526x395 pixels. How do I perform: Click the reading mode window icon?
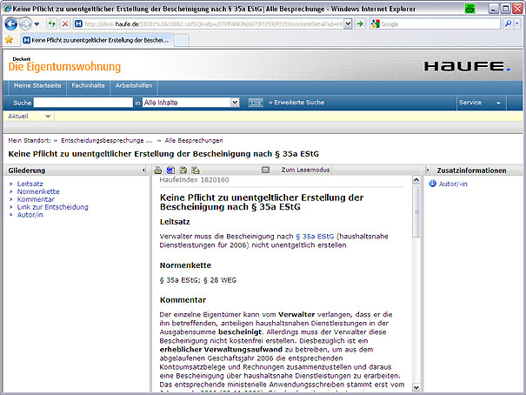tap(265, 171)
